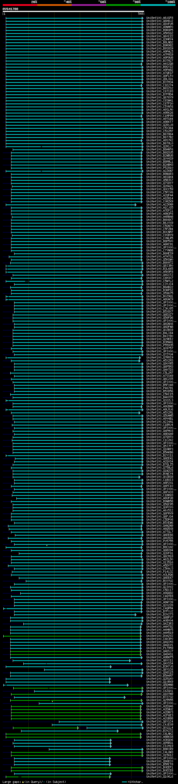178x784 pixels.
Task: Select the UniRef100_Q5B3S7 label
Action: (x=160, y=180)
